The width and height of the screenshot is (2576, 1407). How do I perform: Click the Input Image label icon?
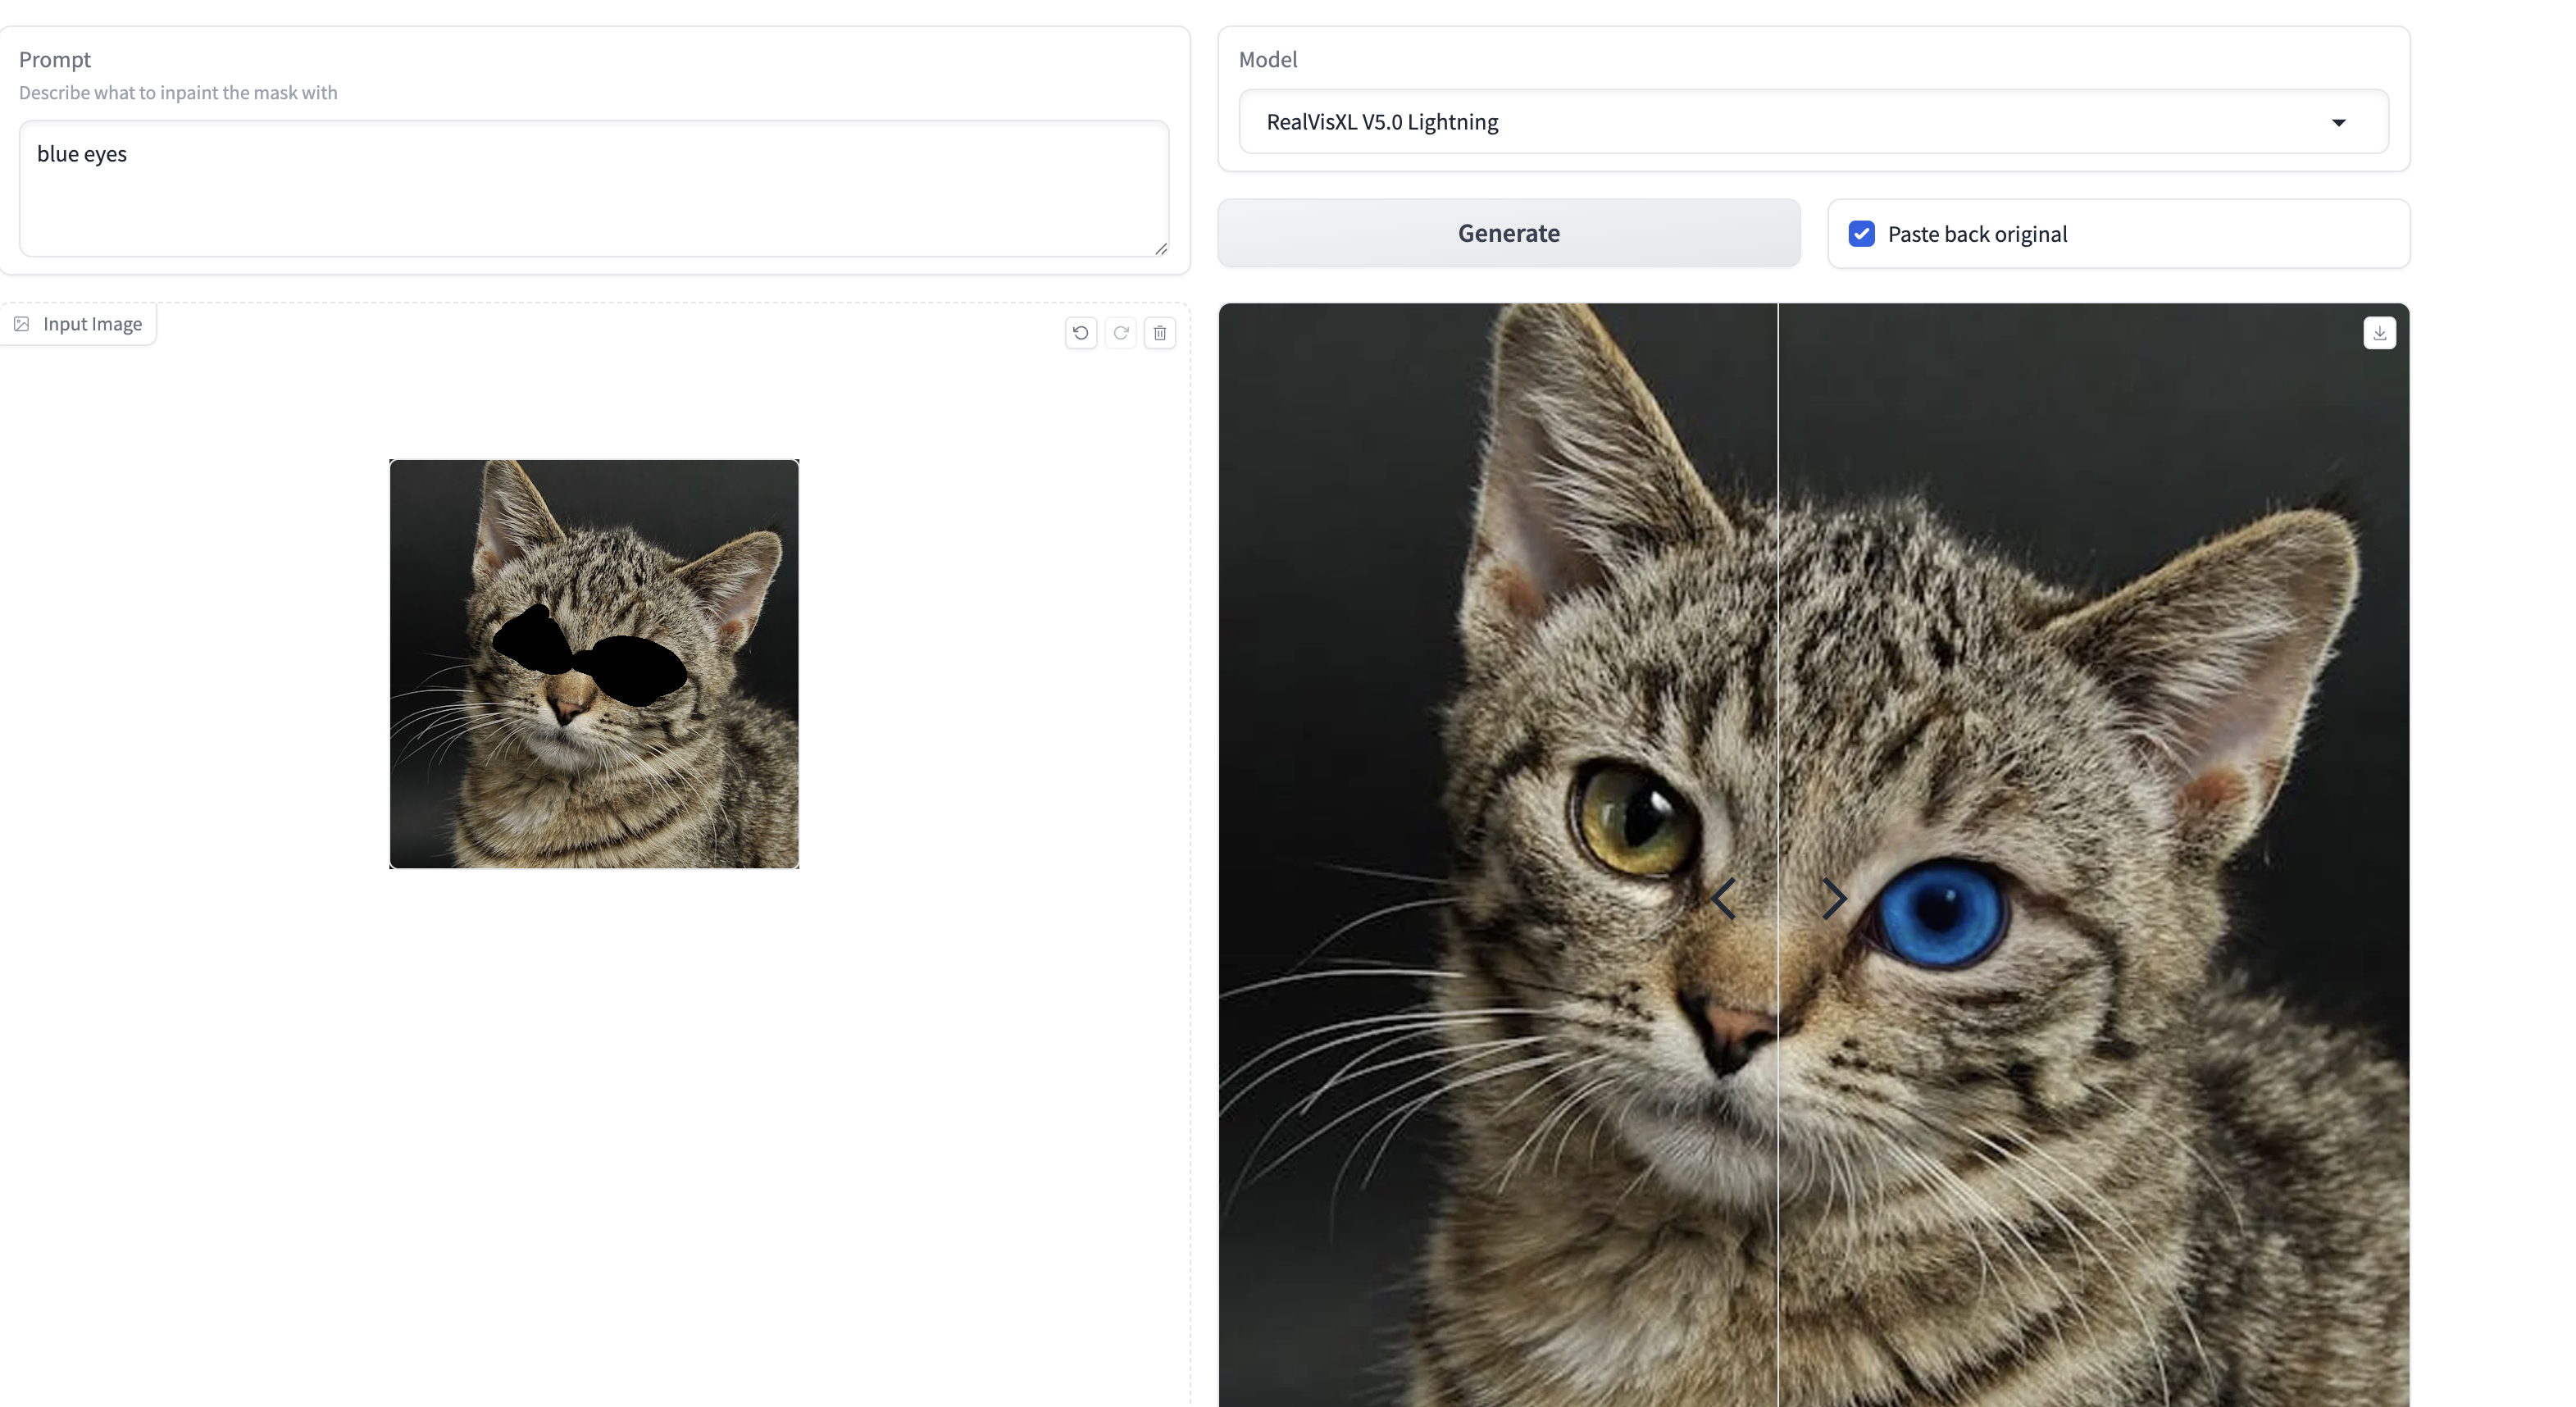pos(21,324)
